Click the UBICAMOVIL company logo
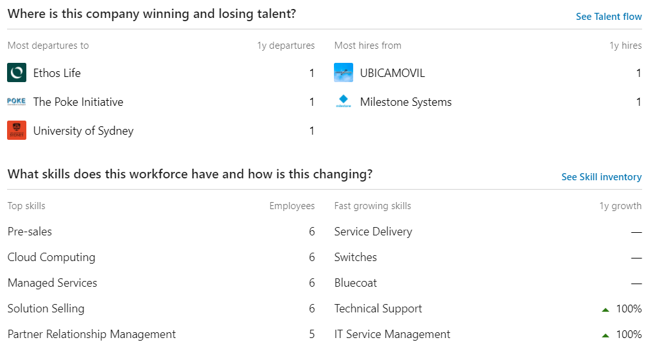Image resolution: width=655 pixels, height=356 pixels. [x=344, y=72]
